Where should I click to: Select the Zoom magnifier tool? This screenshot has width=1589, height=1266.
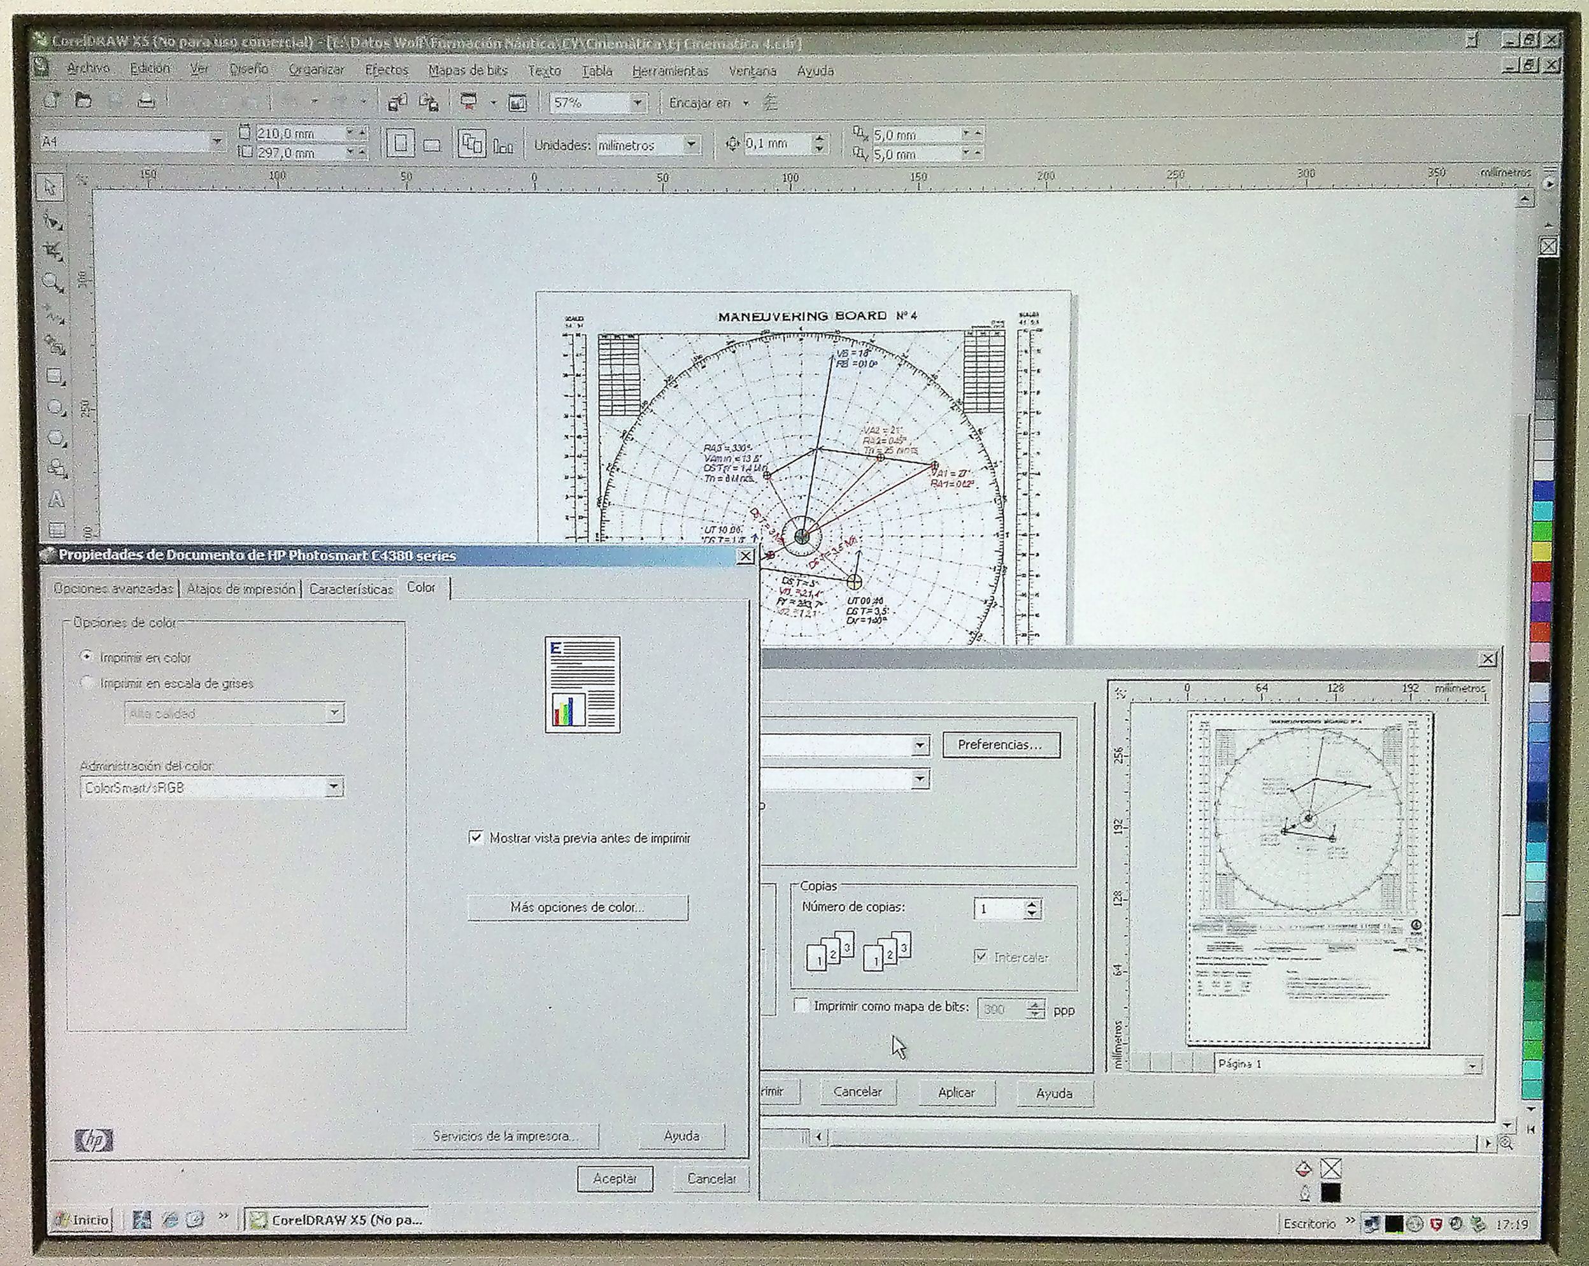[53, 281]
